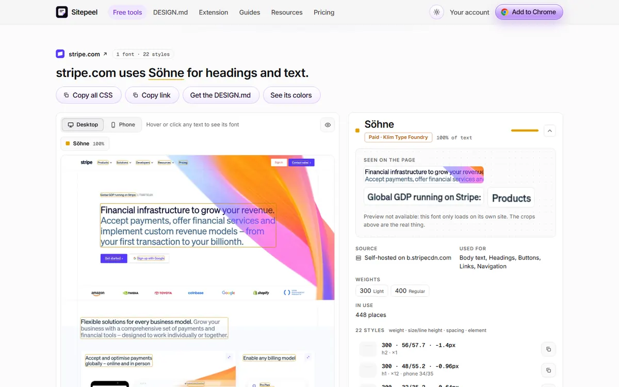Click See its colors button
Screen dimensions: 619x387
click(x=291, y=95)
